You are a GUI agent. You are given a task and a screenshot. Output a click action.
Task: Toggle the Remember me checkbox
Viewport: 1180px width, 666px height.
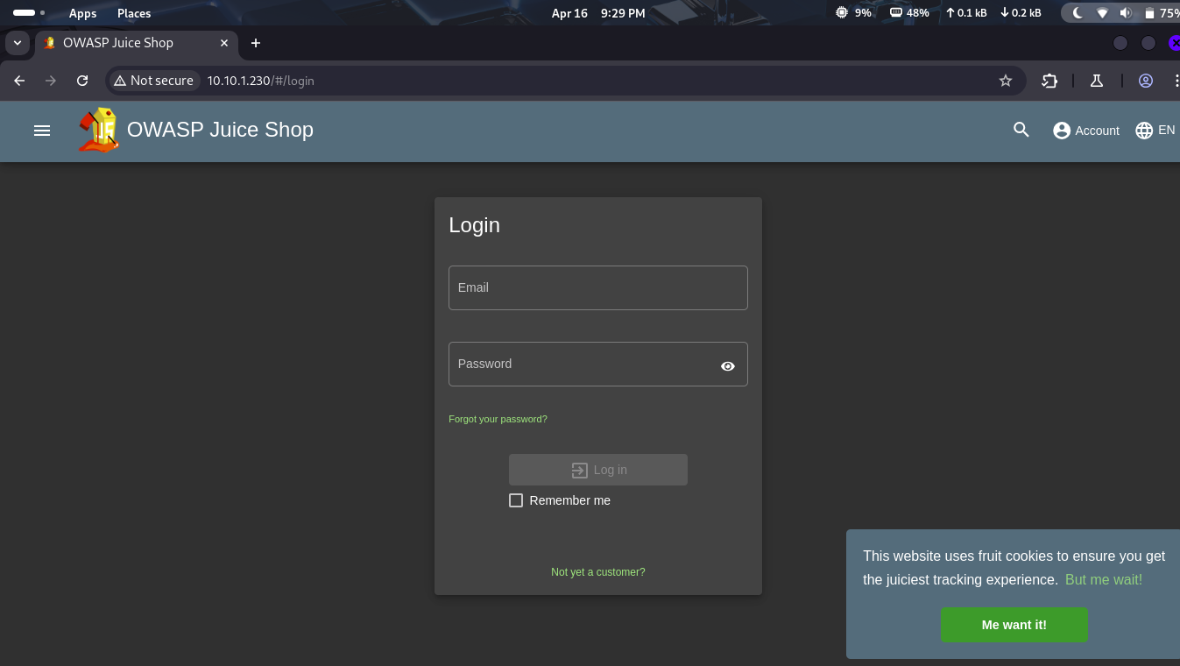pos(516,500)
